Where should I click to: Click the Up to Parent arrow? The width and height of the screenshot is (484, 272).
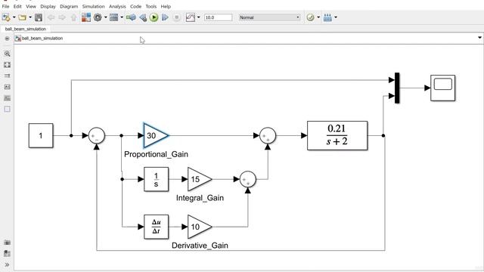click(x=73, y=17)
